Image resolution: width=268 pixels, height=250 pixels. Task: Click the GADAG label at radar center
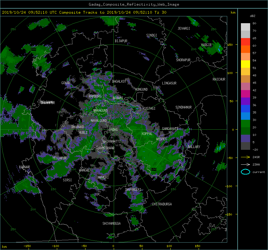pos(113,130)
